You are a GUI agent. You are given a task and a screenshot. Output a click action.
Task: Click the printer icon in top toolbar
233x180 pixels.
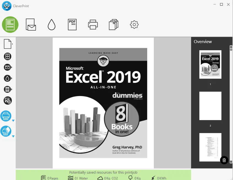[x=93, y=25]
